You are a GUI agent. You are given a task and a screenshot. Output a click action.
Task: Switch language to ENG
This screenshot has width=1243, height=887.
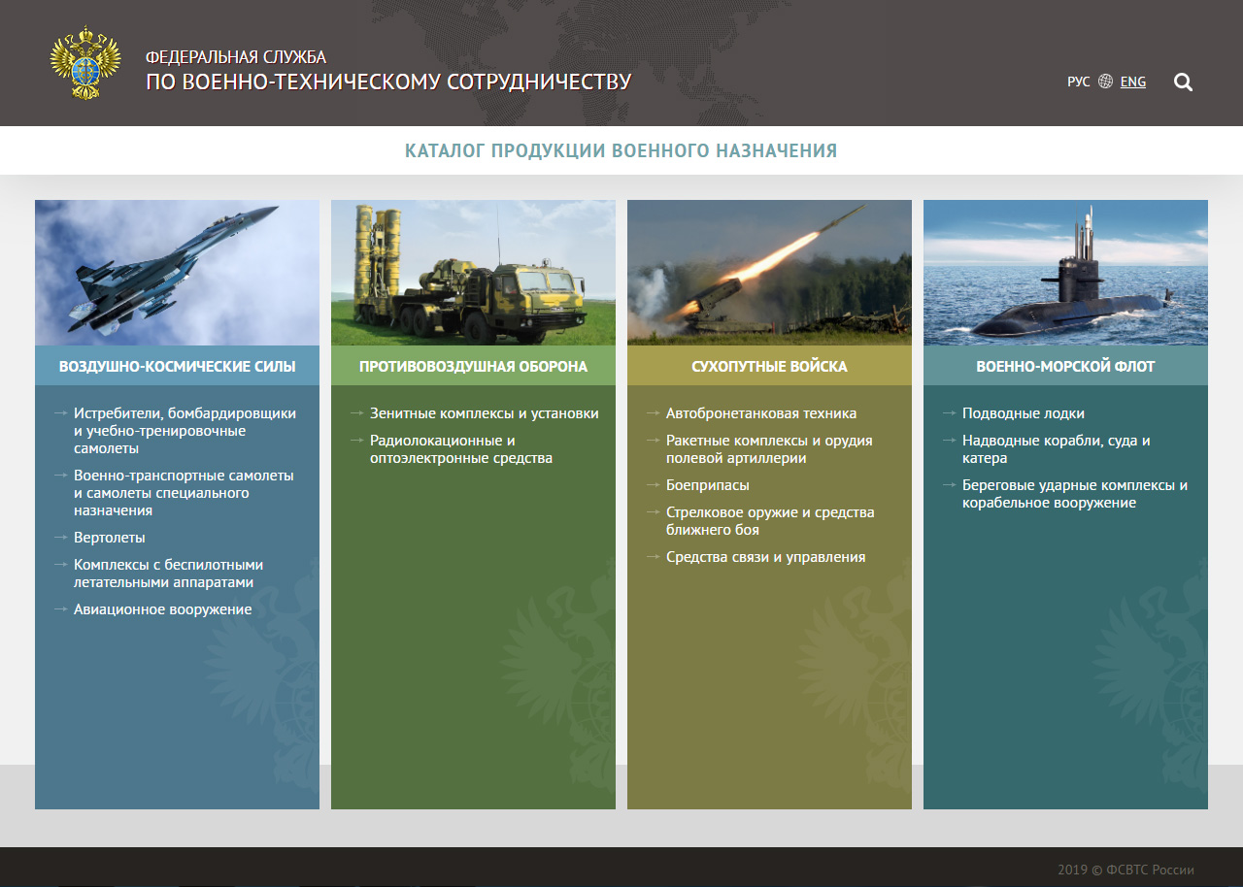pyautogui.click(x=1133, y=82)
